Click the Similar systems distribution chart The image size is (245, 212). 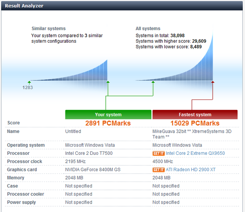pos(69,71)
